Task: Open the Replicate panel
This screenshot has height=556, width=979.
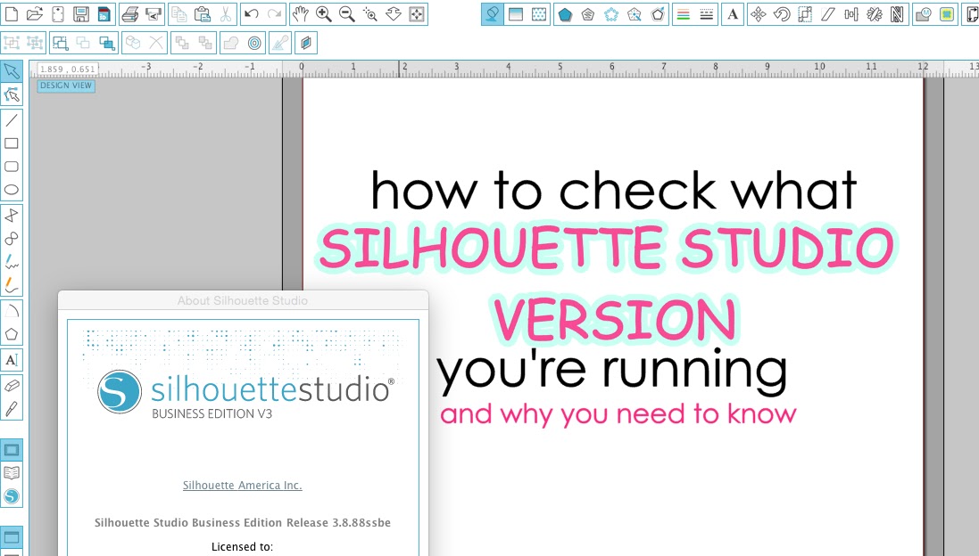Action: coord(874,13)
